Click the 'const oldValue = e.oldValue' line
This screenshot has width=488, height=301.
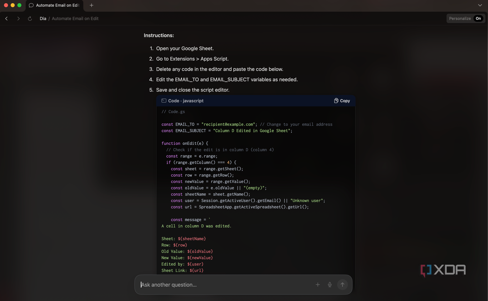click(x=219, y=188)
